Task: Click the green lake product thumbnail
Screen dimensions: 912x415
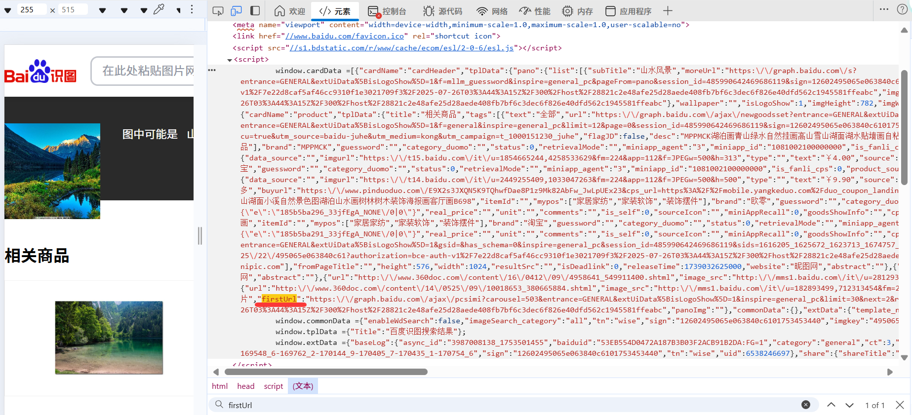Action: 109,338
